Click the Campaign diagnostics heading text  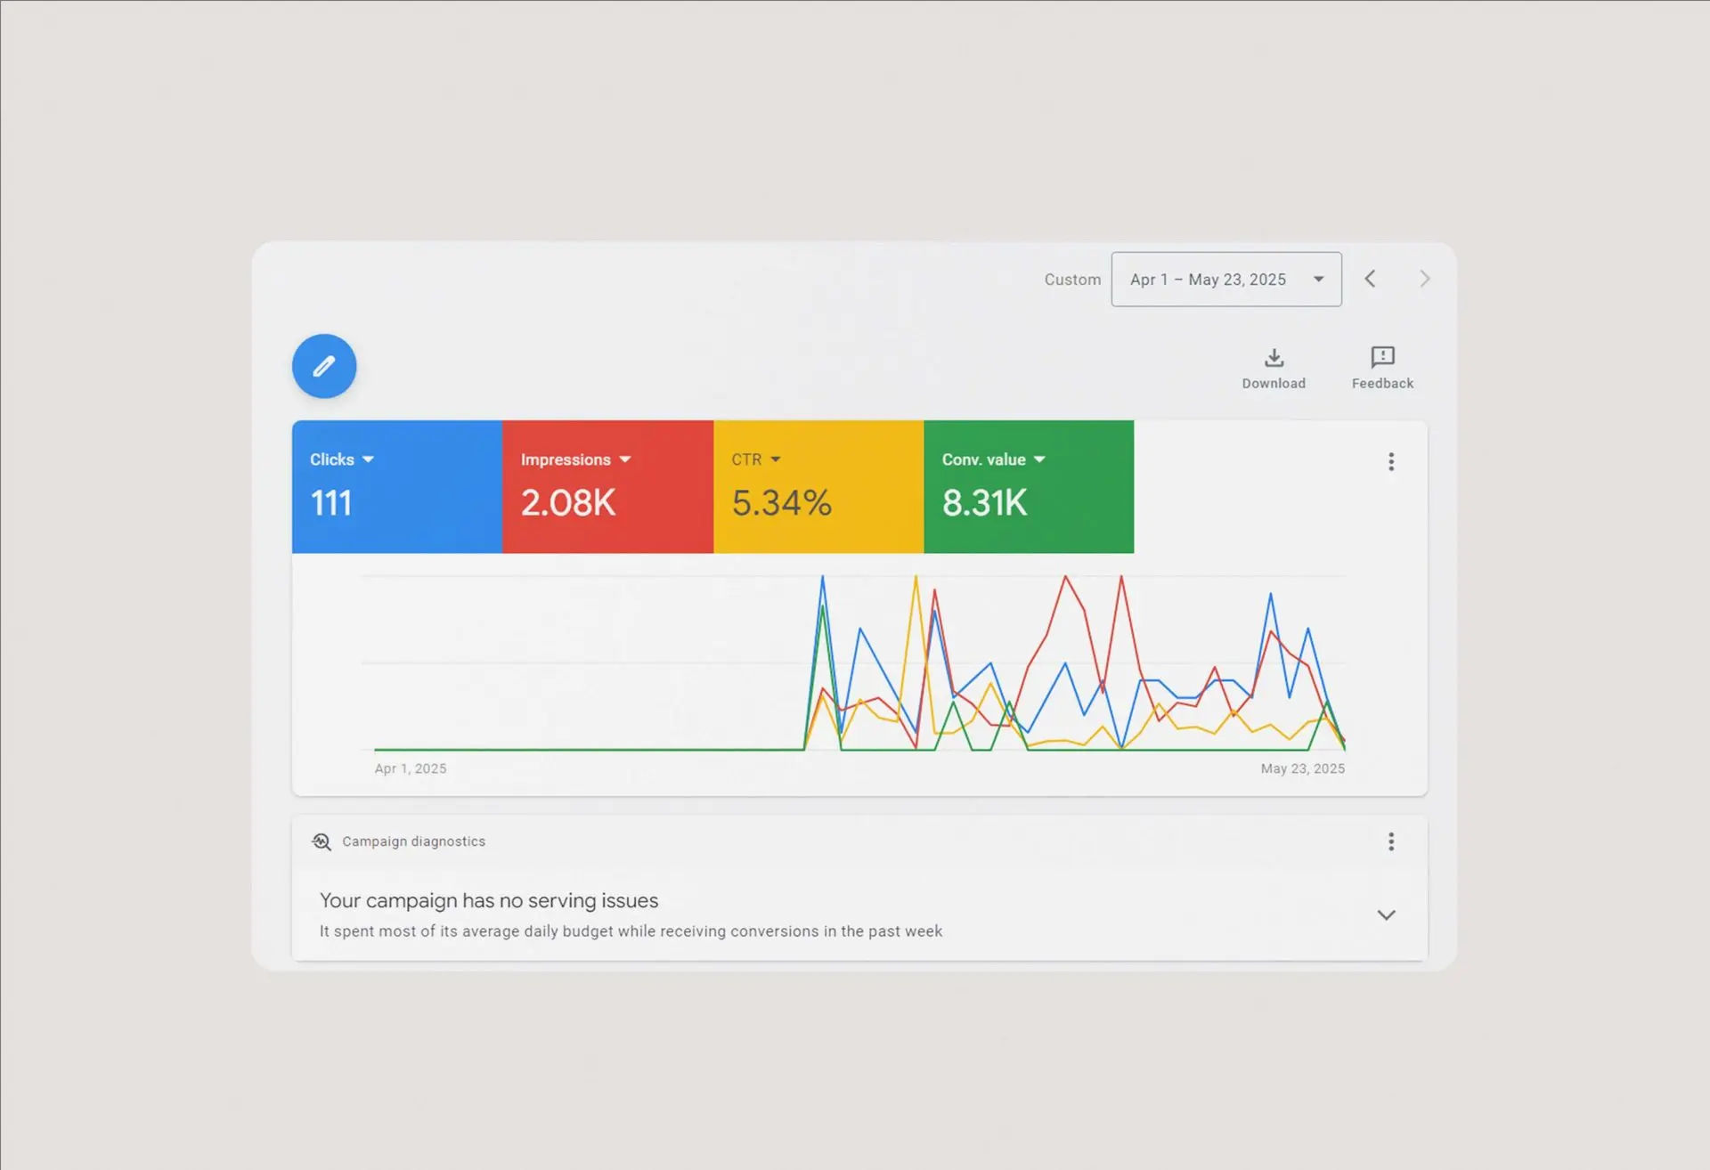click(414, 841)
